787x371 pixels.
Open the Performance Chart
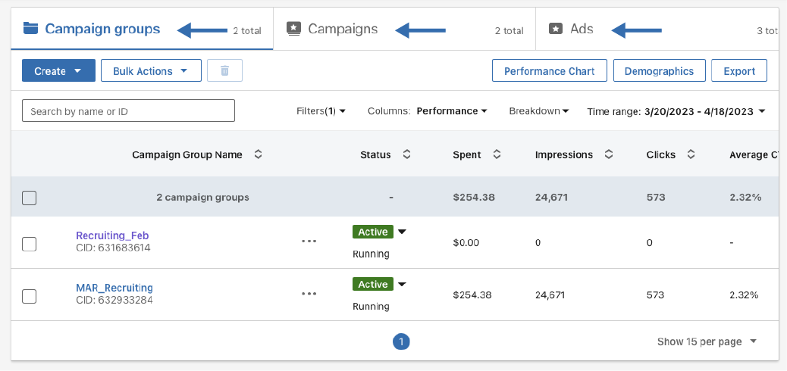click(x=550, y=70)
